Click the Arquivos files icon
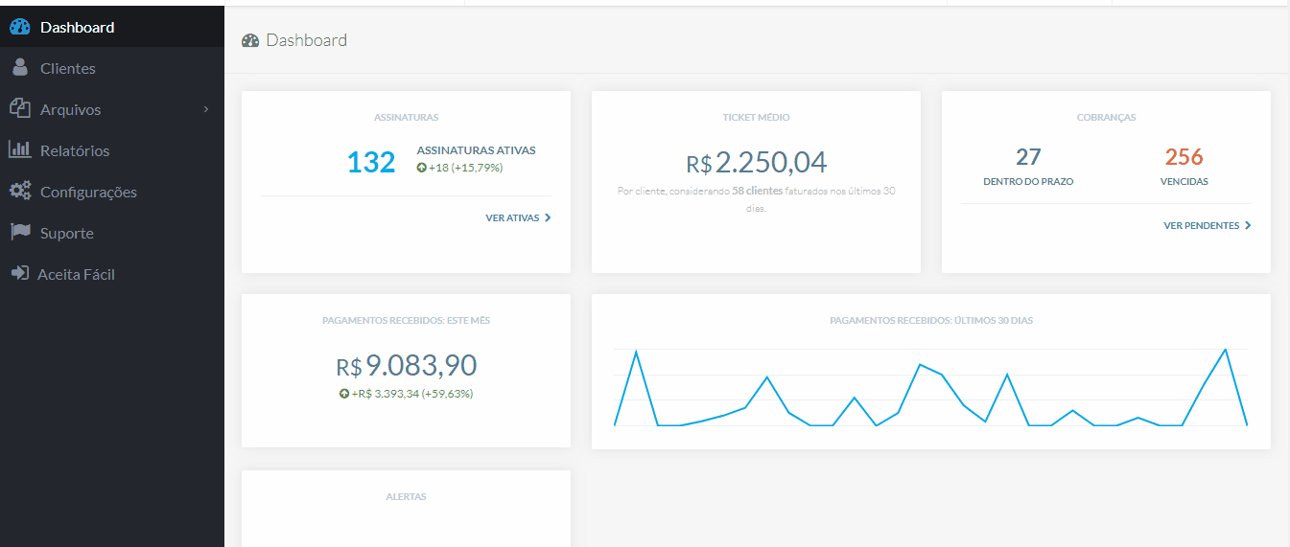The height and width of the screenshot is (547, 1290). click(20, 108)
